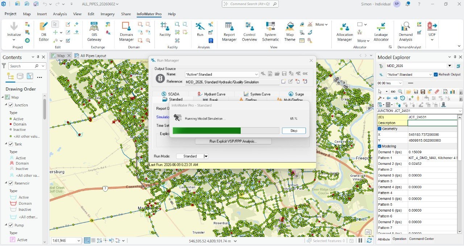Open Report Manager in ribbon
Image resolution: width=464 pixels, height=246 pixels.
pos(229,32)
